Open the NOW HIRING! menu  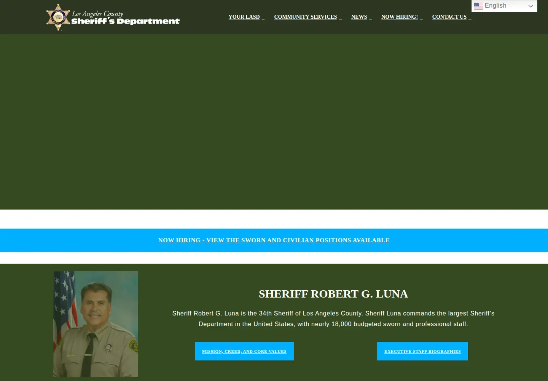[x=402, y=17]
